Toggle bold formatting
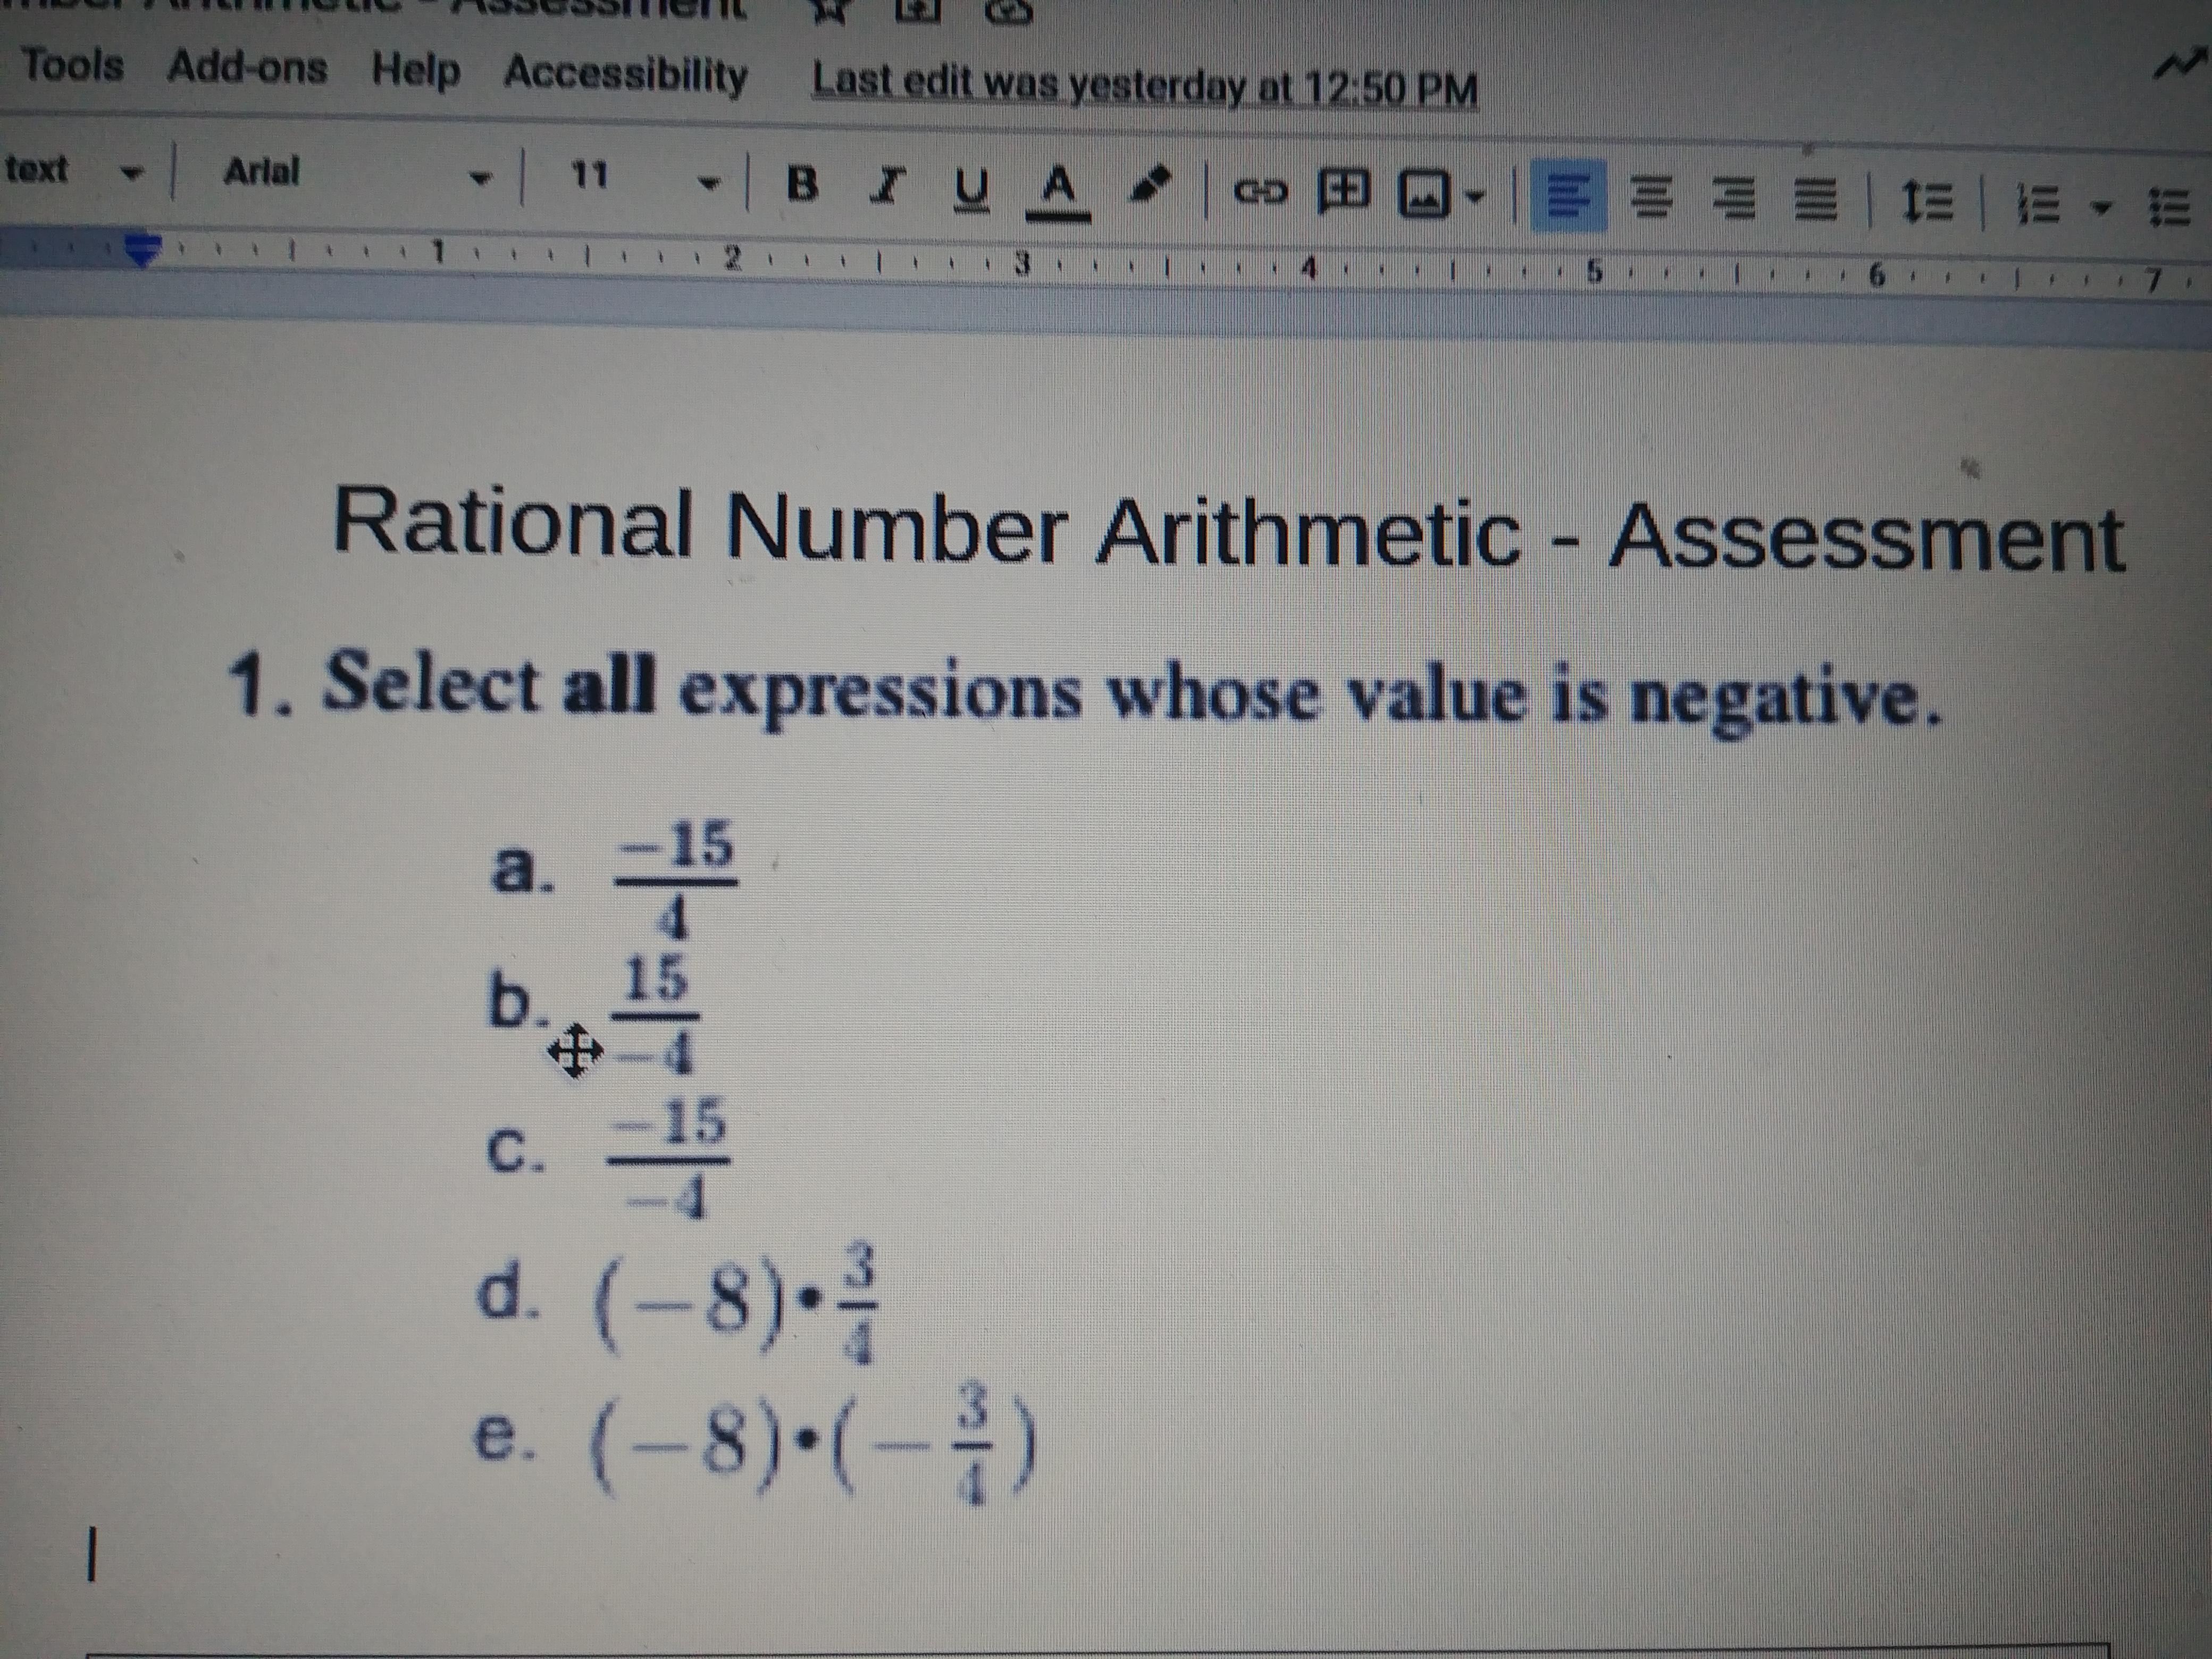 point(802,183)
